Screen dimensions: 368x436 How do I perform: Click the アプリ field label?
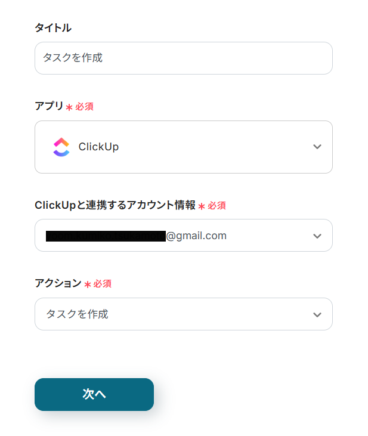[49, 106]
